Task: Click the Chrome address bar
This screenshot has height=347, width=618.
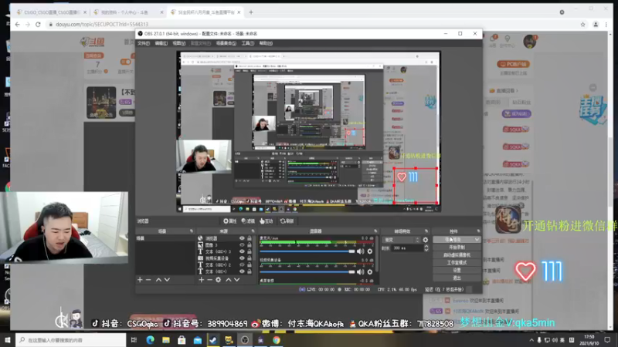Action: click(x=311, y=25)
